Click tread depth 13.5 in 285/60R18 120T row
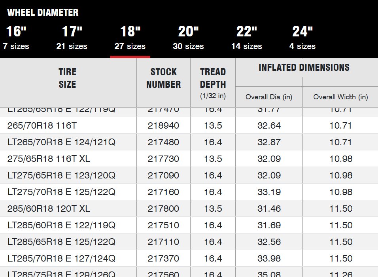Screen dimensions: 378x277 (213, 209)
